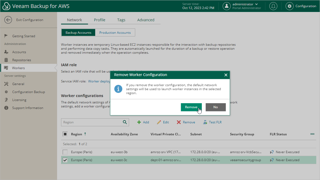Viewport: 320px width, 180px height.
Task: Open Getting Started in the sidebar
Action: 24,36
